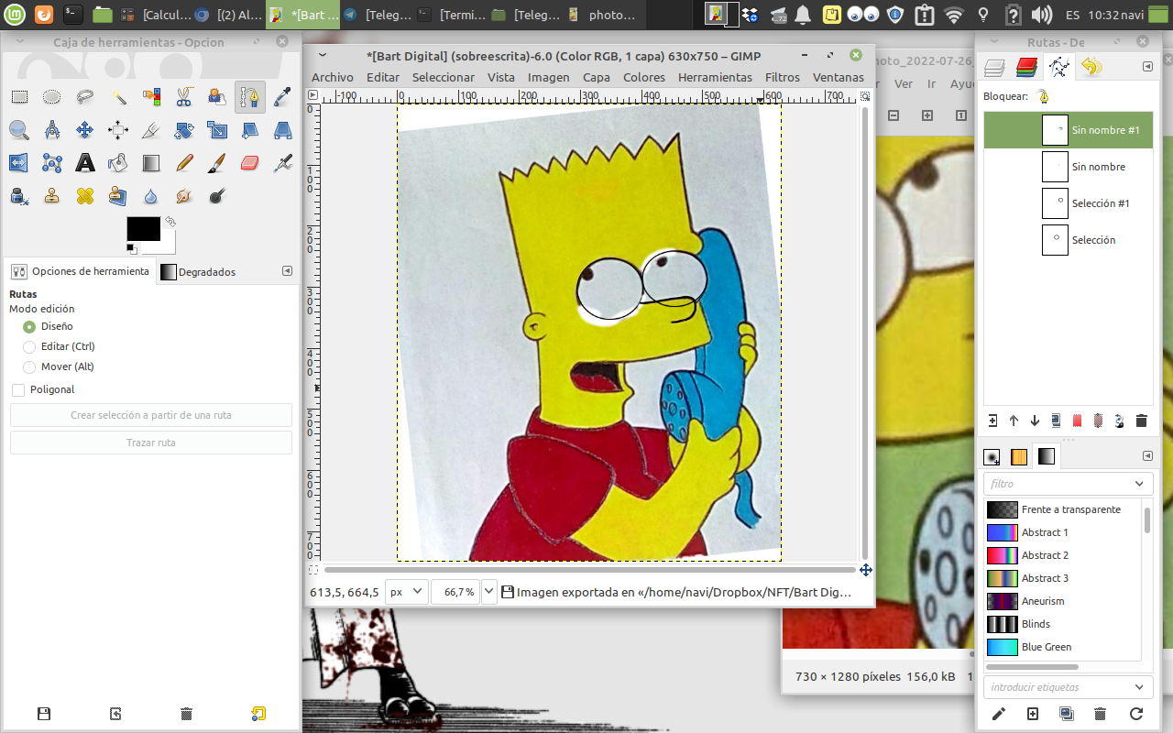Select the Rectangle Select tool
The width and height of the screenshot is (1173, 733).
click(x=19, y=96)
